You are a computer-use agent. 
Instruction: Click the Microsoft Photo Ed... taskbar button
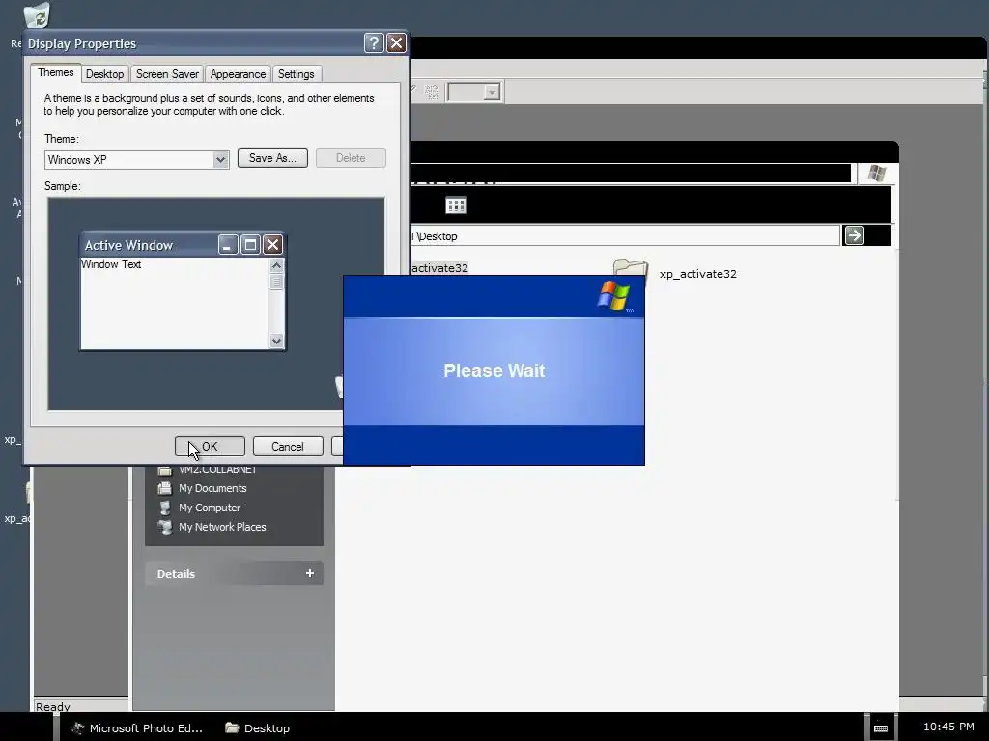[x=137, y=727]
